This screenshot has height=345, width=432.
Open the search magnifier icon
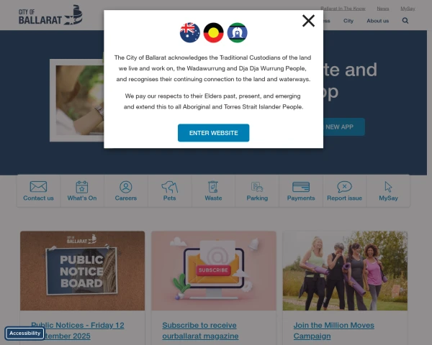pyautogui.click(x=405, y=21)
